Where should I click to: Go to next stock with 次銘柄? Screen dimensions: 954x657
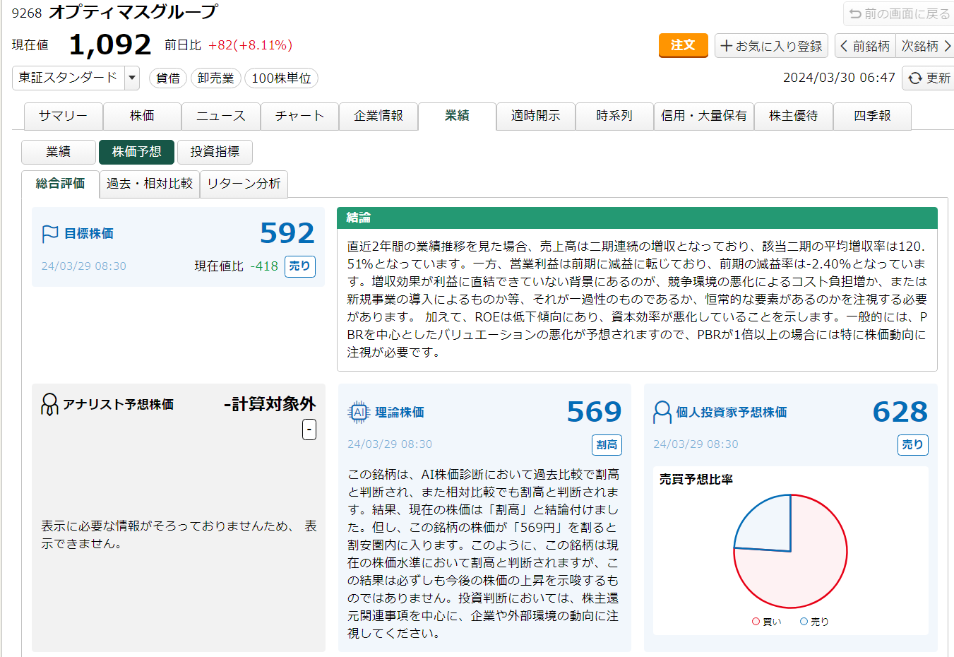[x=925, y=46]
